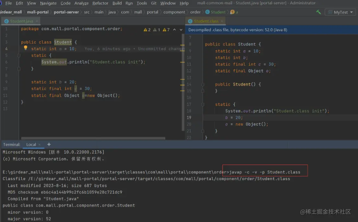Click the src breadcrumb
Viewport: 358px width, 222px height.
click(x=87, y=12)
